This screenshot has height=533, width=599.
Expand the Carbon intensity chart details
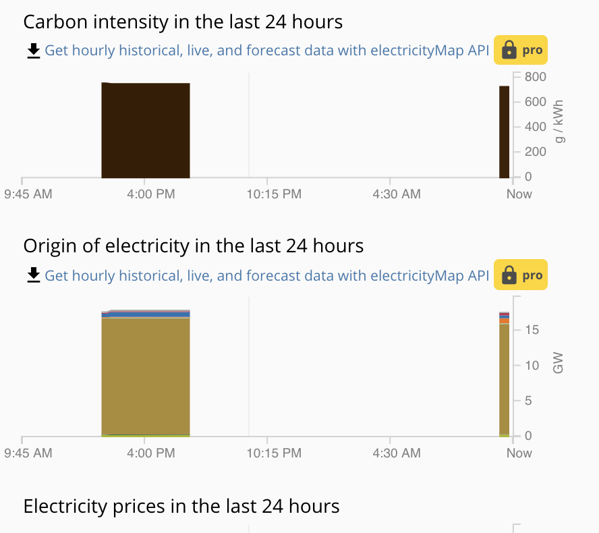(182, 22)
